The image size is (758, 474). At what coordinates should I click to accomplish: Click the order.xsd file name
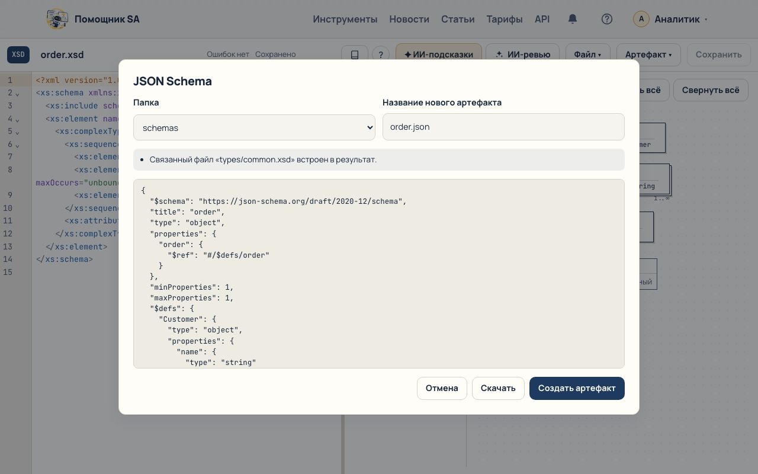pyautogui.click(x=62, y=55)
